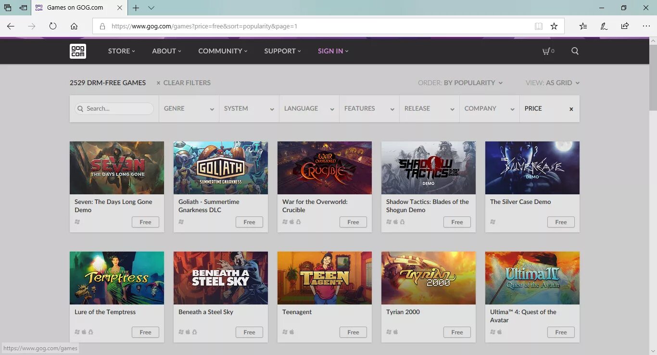This screenshot has width=657, height=355.
Task: Add this page to favorites star
Action: [x=554, y=26]
